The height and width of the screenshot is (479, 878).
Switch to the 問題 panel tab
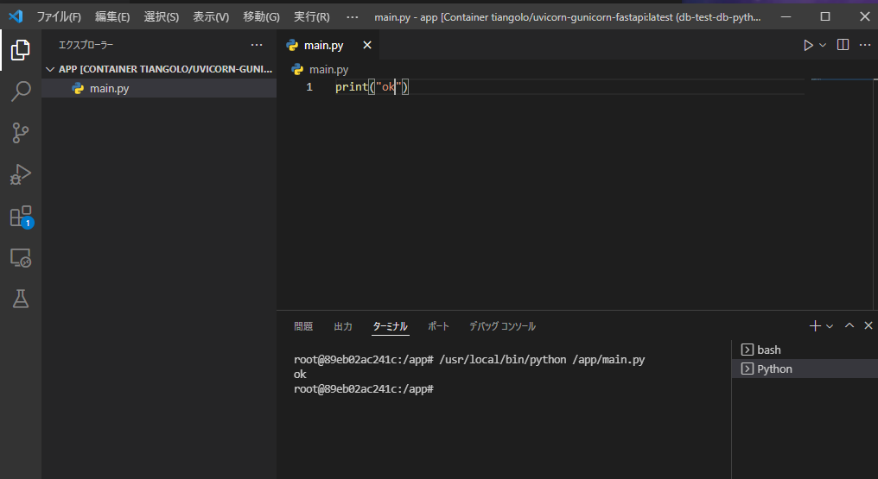[x=303, y=326]
